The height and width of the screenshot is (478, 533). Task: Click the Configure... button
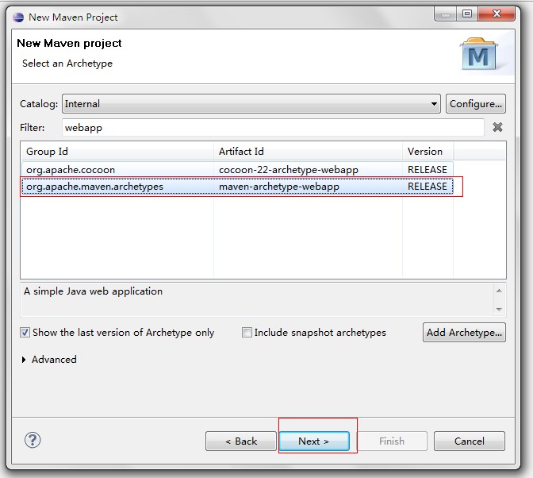[x=476, y=104]
